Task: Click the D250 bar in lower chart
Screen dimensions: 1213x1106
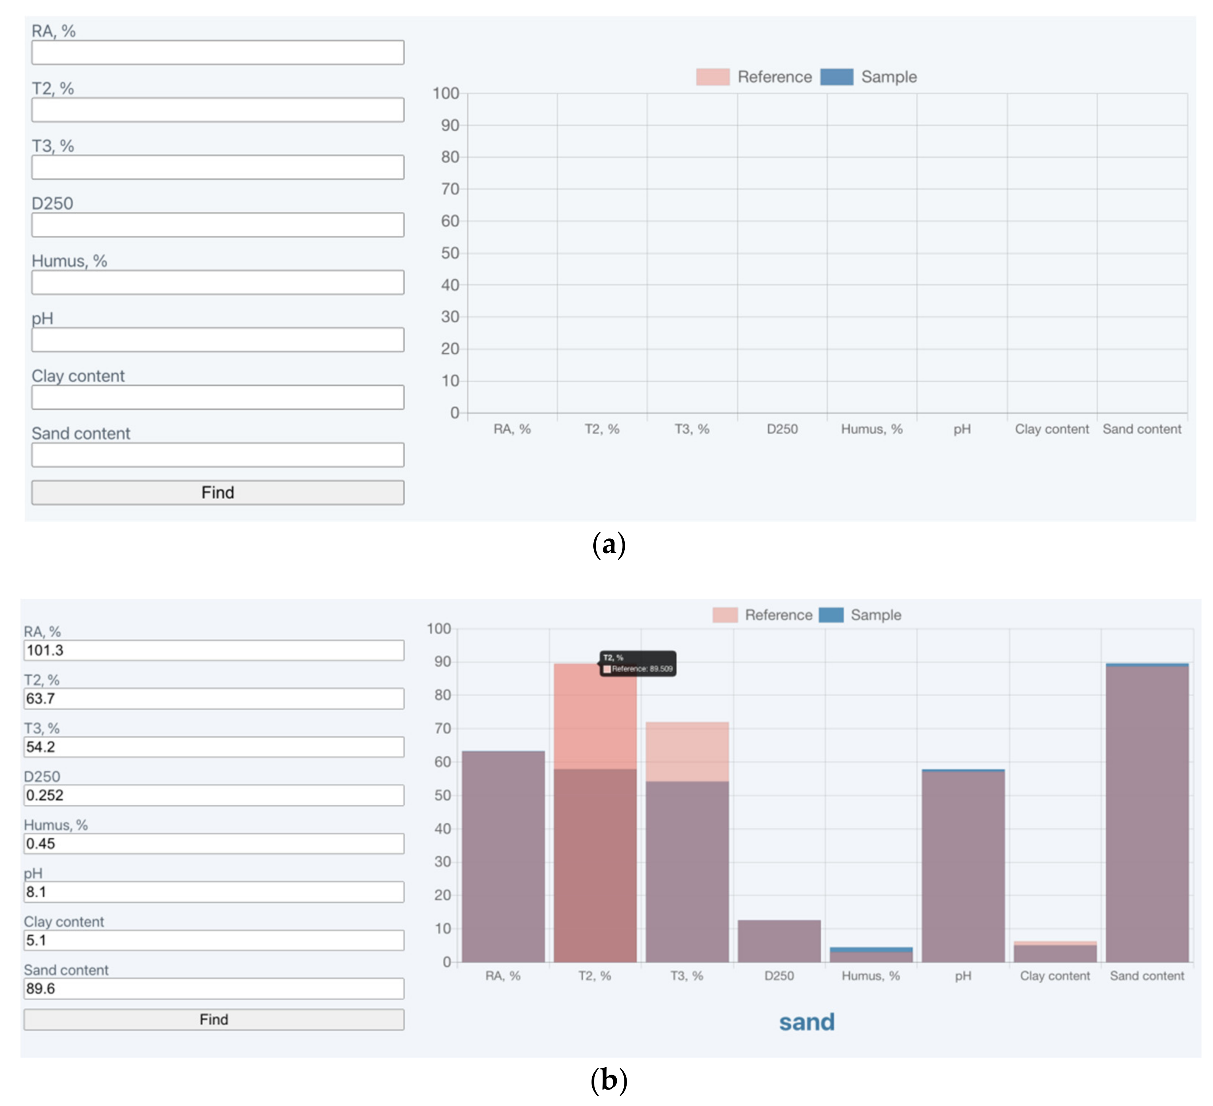Action: point(779,941)
